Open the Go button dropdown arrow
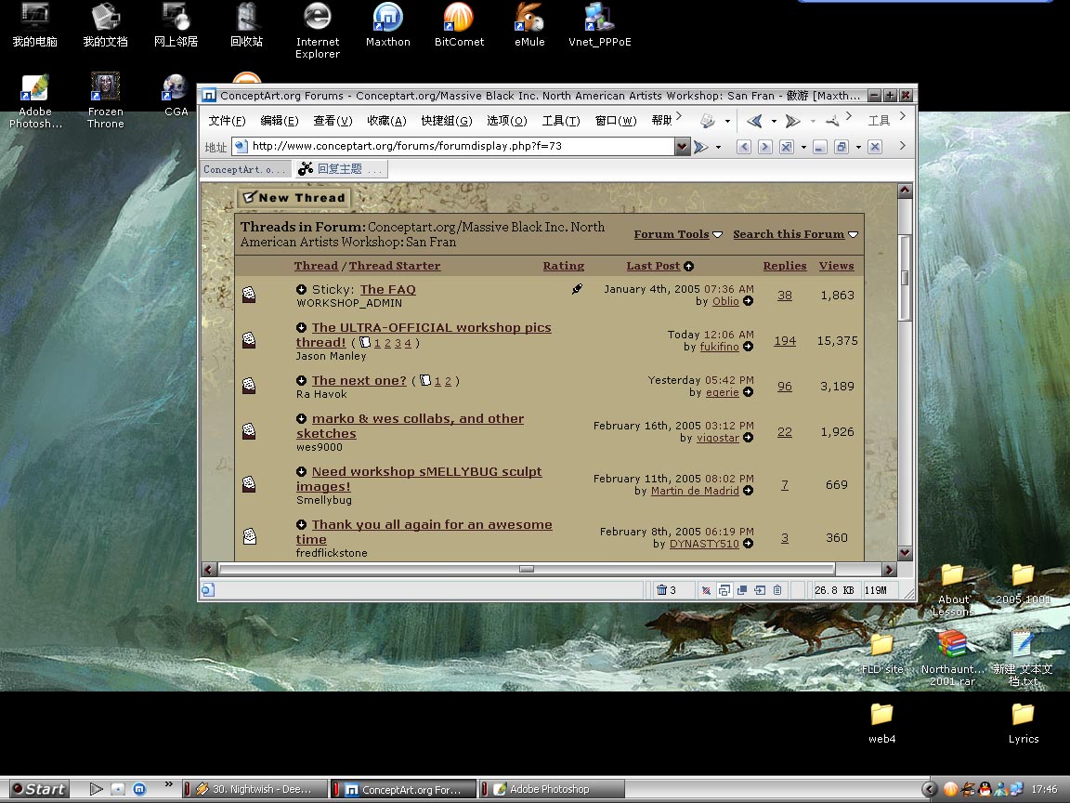This screenshot has height=803, width=1070. click(719, 147)
